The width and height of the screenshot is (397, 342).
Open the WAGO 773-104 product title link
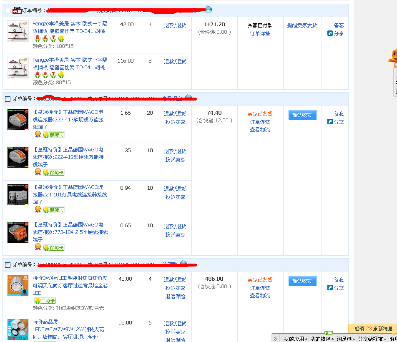[x=70, y=232]
